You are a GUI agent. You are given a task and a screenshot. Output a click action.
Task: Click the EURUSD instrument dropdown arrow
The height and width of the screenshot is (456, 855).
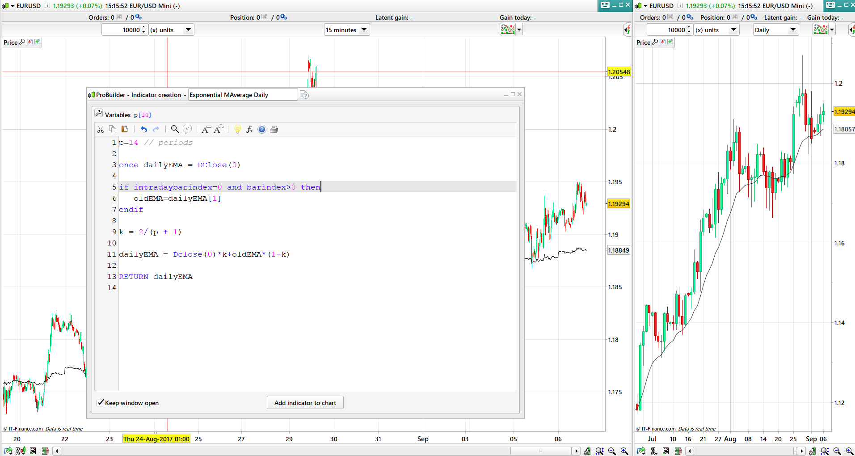point(12,6)
